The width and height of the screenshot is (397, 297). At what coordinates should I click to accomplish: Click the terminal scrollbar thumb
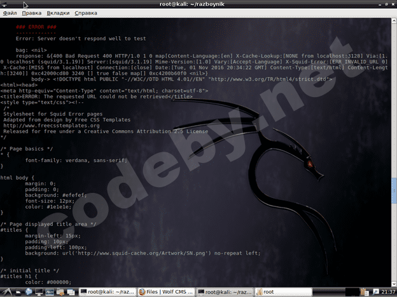click(x=394, y=190)
